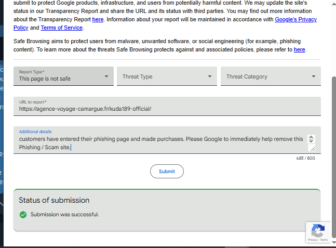Submit the Safe Browsing report
Viewport: 336px width, 248px height.
(167, 171)
